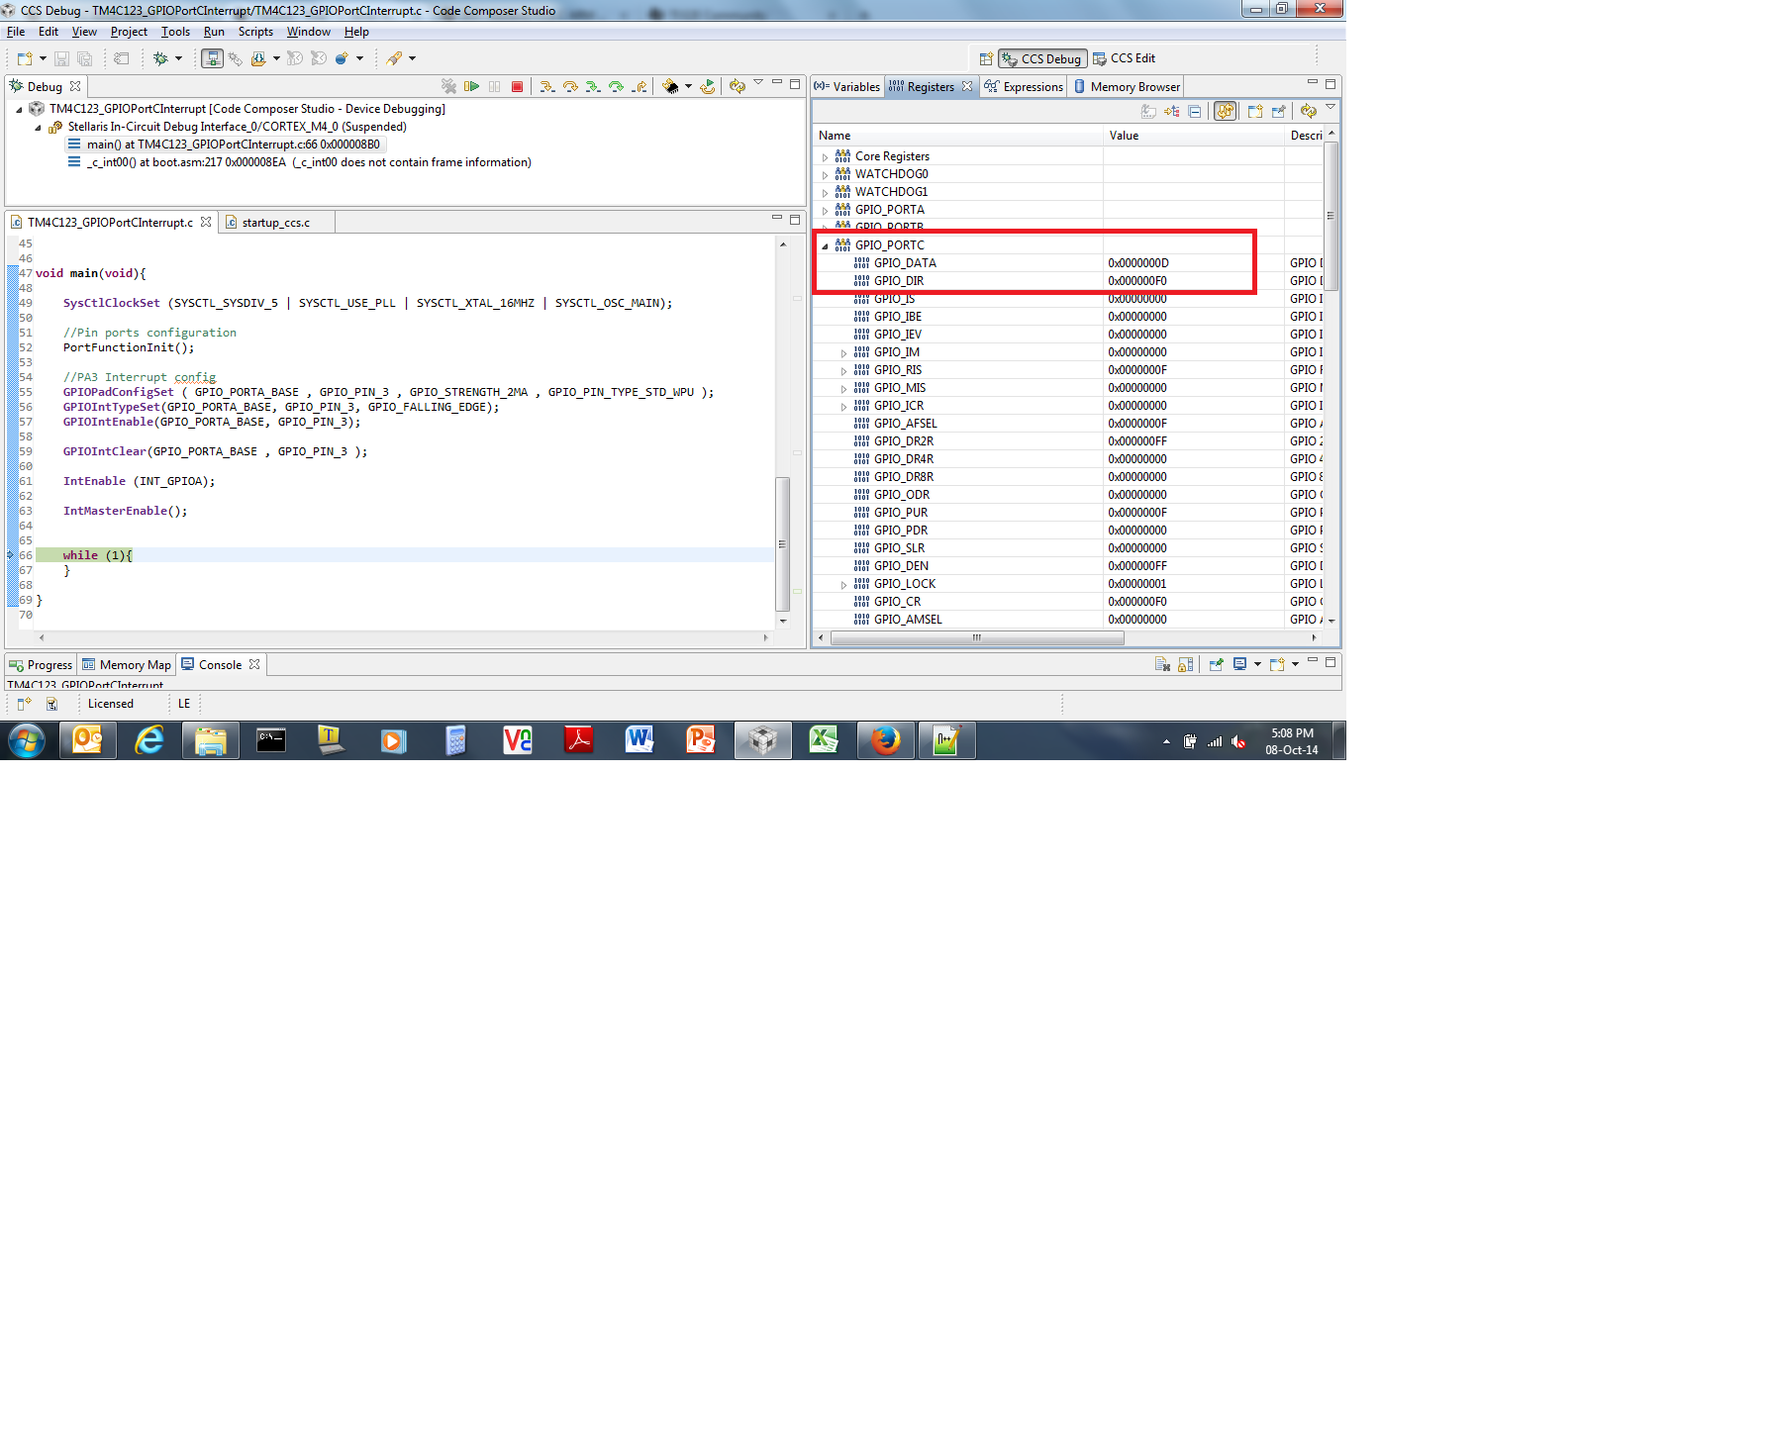Click the GPIO_DATA value 0x0000000D

[x=1138, y=263]
